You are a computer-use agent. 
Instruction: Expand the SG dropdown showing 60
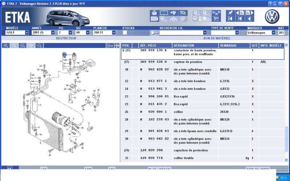click(88, 33)
